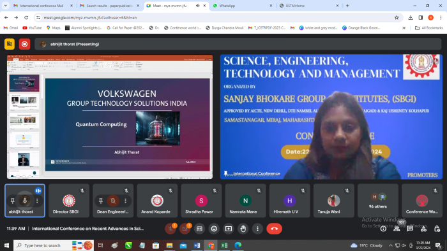Open More options three-dot menu

257,229
